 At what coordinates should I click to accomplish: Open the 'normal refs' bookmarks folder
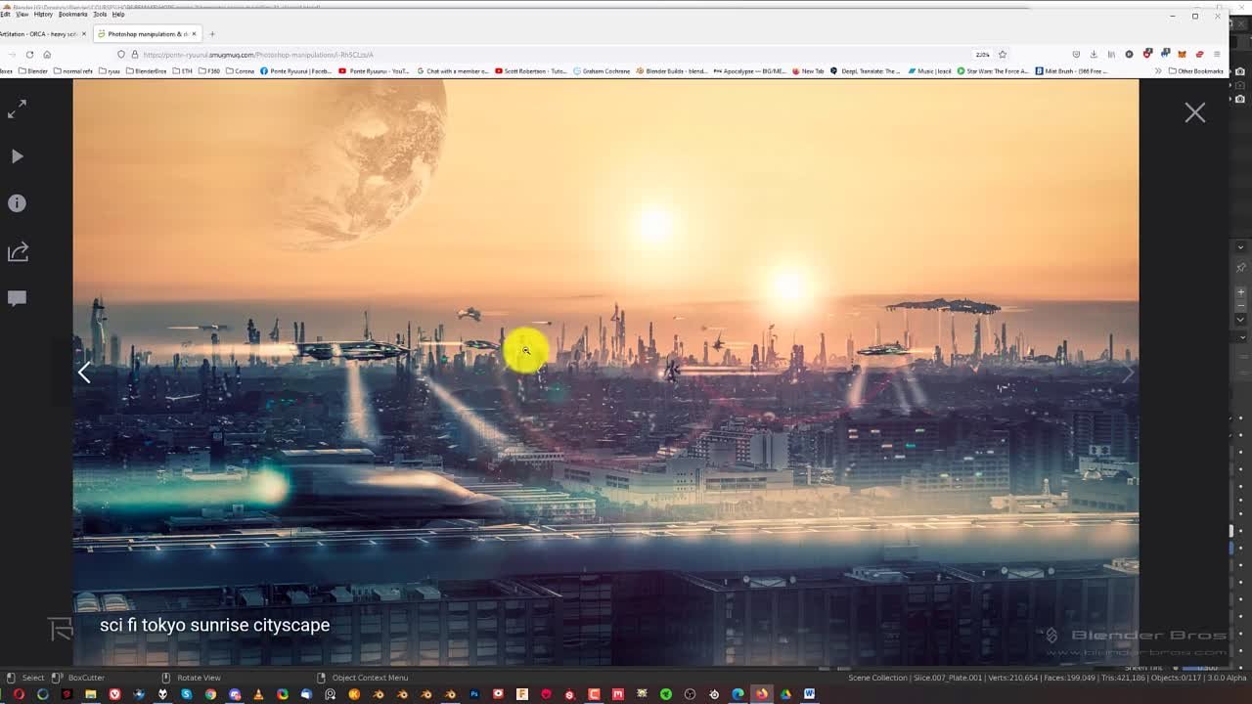73,71
